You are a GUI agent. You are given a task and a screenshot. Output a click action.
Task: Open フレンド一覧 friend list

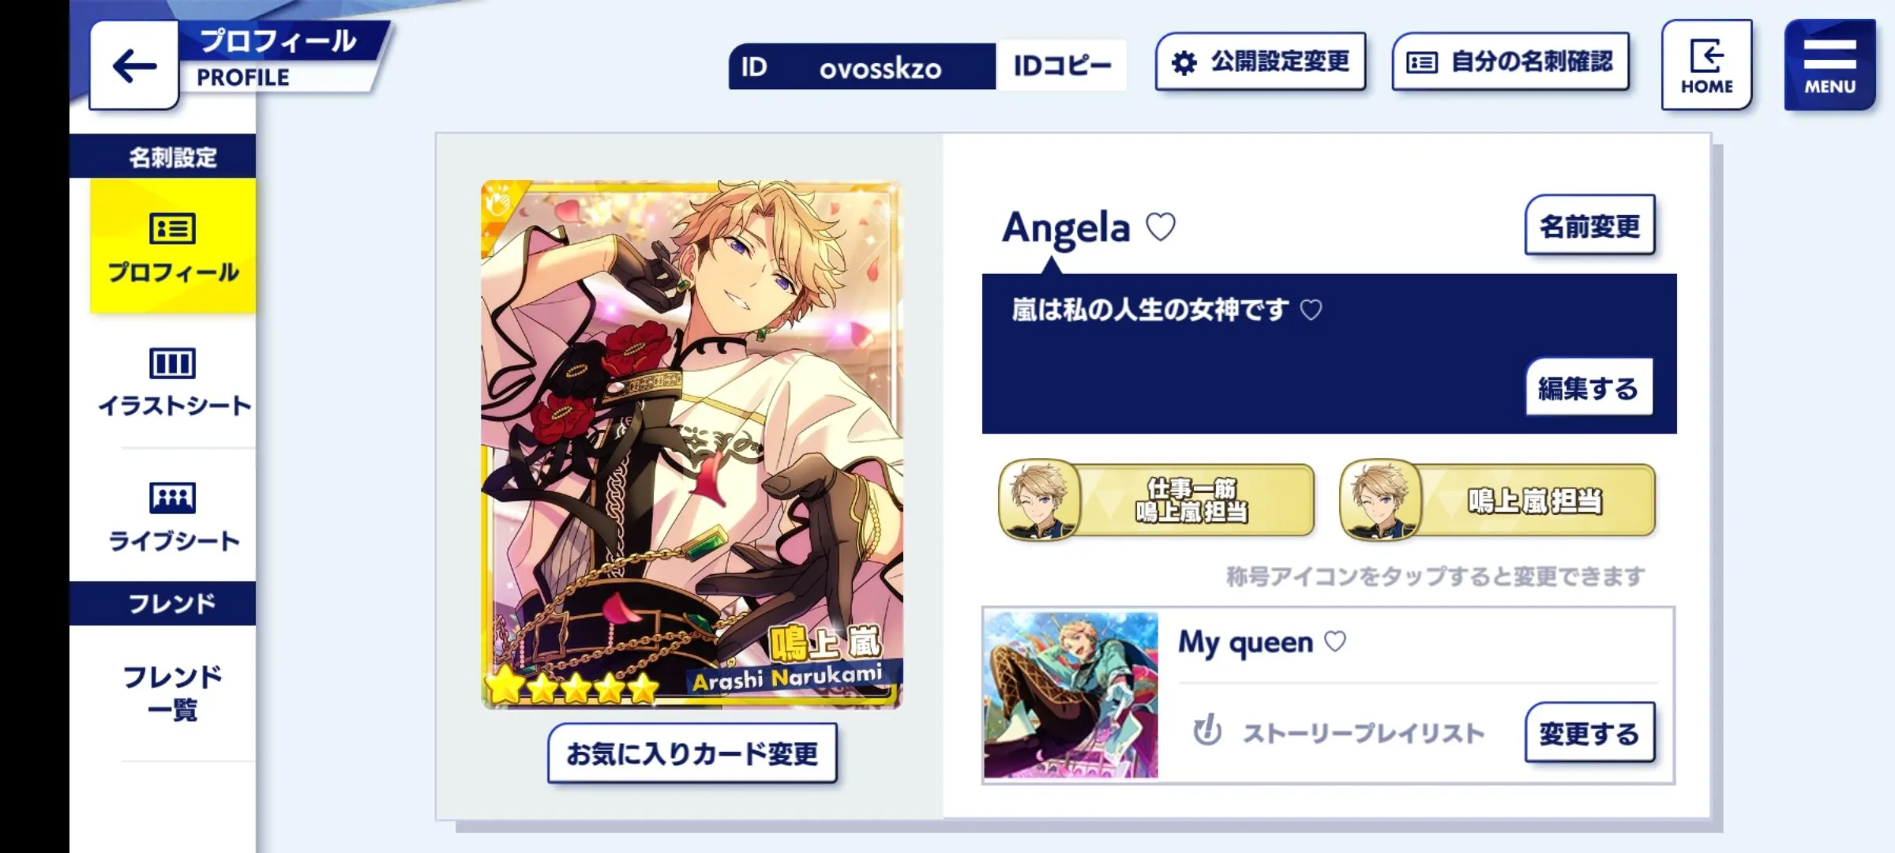[x=173, y=693]
